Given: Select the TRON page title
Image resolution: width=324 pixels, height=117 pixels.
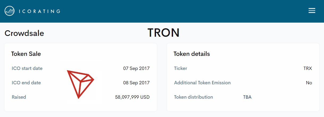Looking at the screenshot, I should 163,33.
